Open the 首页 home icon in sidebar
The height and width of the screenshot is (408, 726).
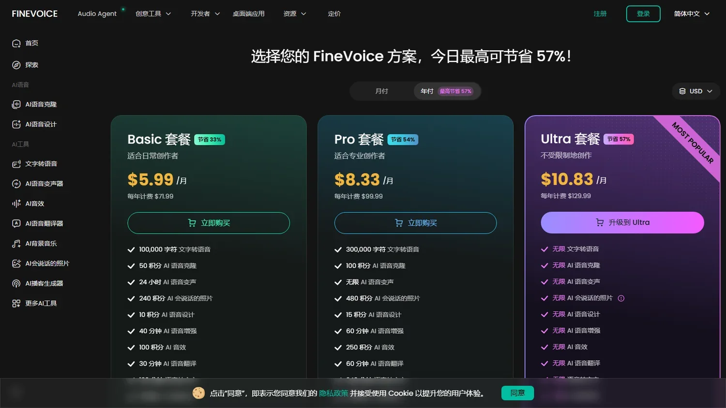16,44
